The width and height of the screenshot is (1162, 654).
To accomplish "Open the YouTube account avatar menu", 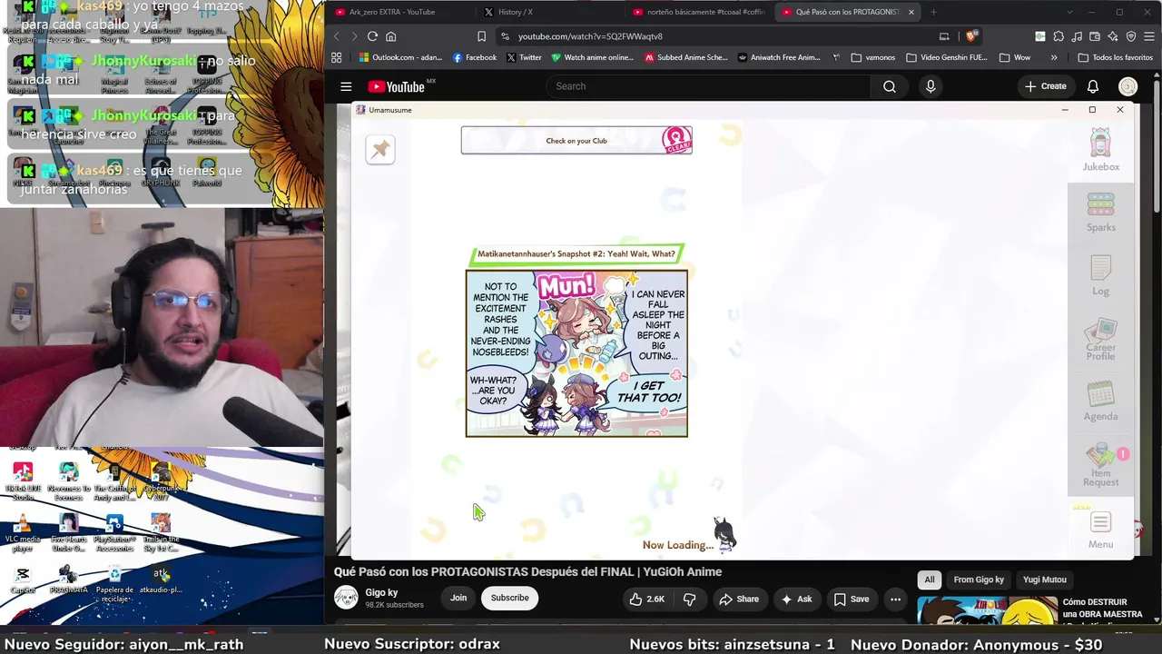I will [1128, 86].
